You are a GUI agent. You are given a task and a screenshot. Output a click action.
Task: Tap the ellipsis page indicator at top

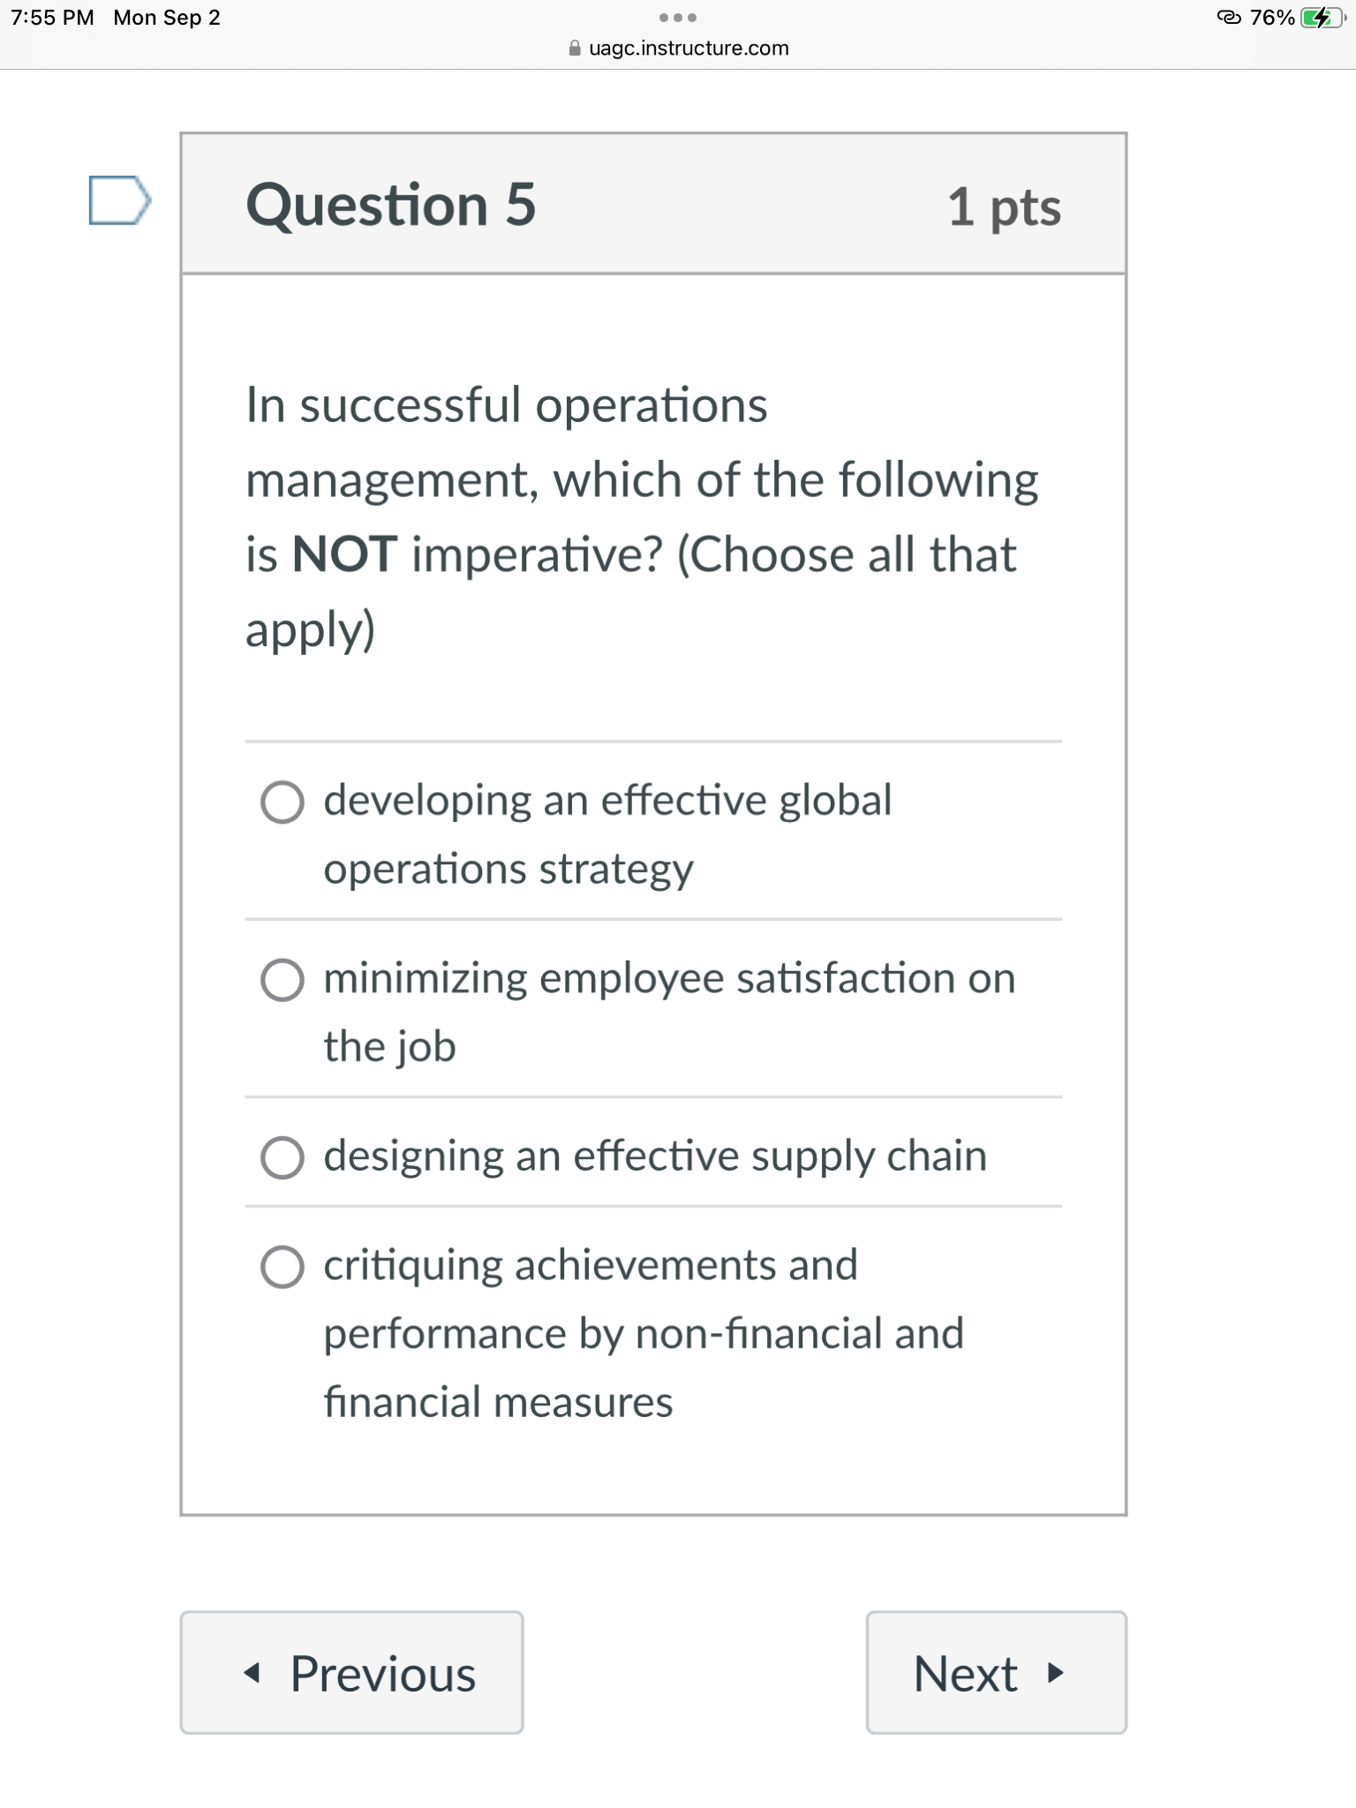[678, 18]
